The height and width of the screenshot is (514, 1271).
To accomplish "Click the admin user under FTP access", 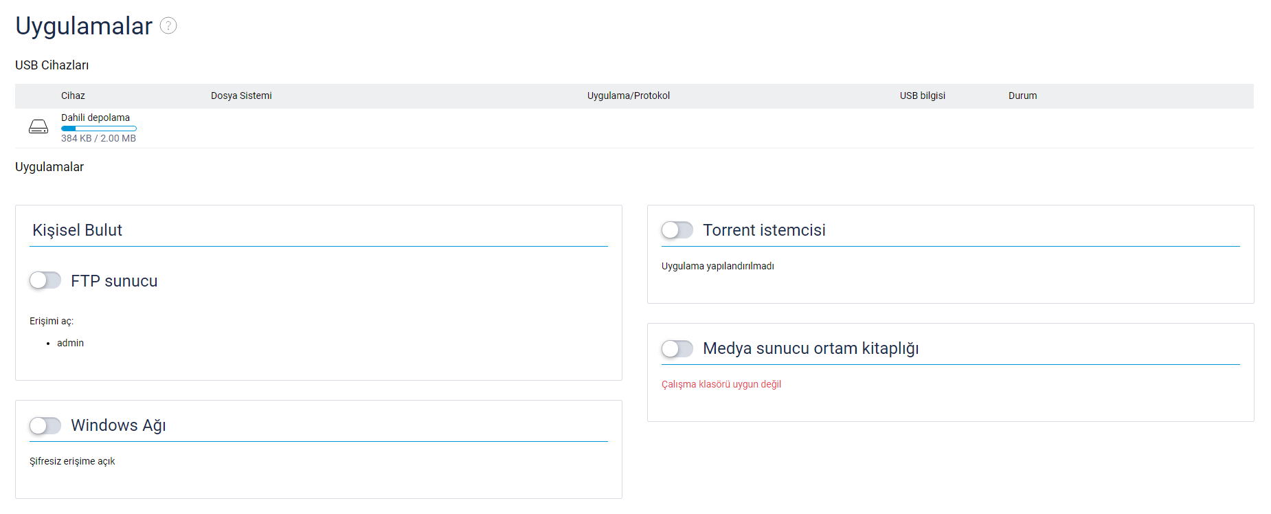I will (x=70, y=343).
